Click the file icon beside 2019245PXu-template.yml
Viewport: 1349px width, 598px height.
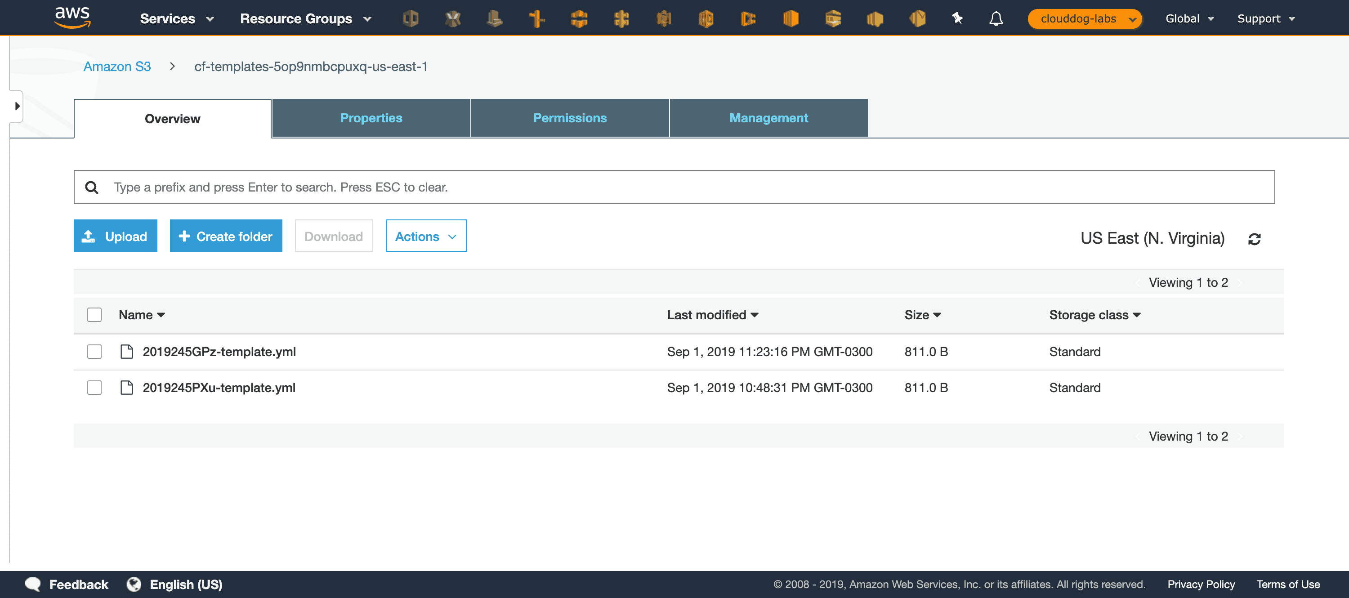pyautogui.click(x=126, y=388)
